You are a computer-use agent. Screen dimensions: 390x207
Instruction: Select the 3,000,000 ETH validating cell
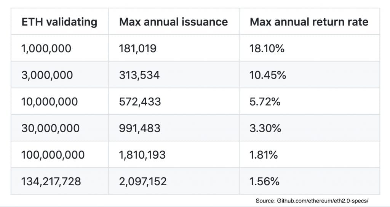pos(47,75)
